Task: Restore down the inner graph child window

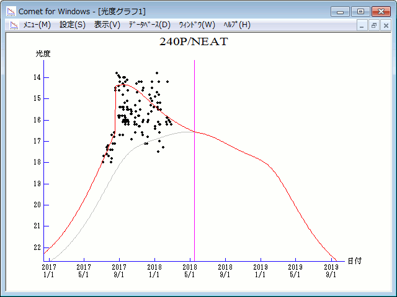Action: point(374,25)
